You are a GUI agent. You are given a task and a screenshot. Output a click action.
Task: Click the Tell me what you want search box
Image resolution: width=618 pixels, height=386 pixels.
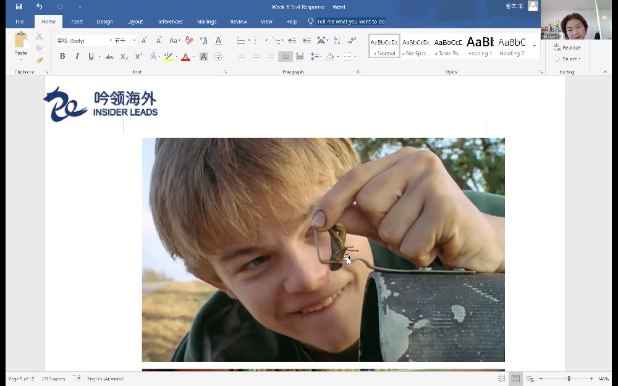point(350,22)
